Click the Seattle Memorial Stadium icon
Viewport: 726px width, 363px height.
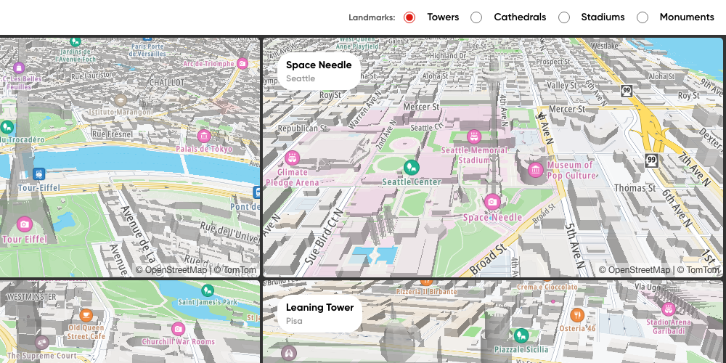473,136
